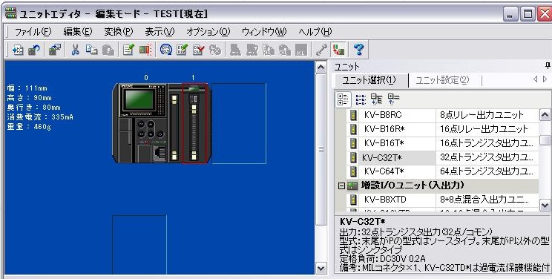Toggle the unit panel pin icon

pos(548,65)
